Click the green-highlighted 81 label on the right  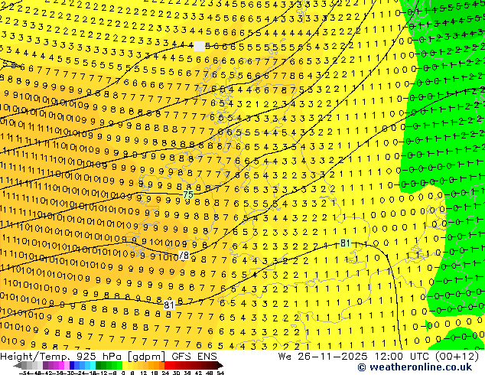pyautogui.click(x=345, y=243)
